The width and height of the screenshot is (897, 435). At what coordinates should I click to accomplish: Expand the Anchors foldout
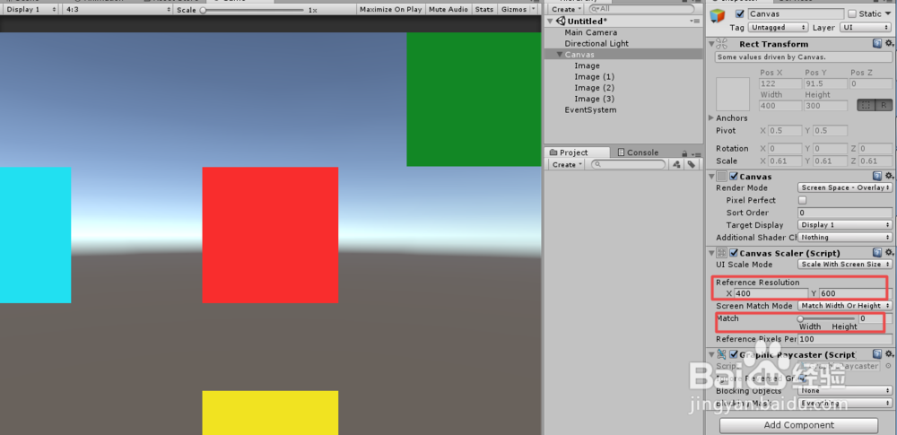pyautogui.click(x=711, y=117)
